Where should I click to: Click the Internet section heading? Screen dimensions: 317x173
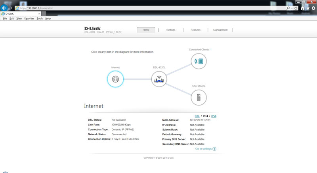94,106
